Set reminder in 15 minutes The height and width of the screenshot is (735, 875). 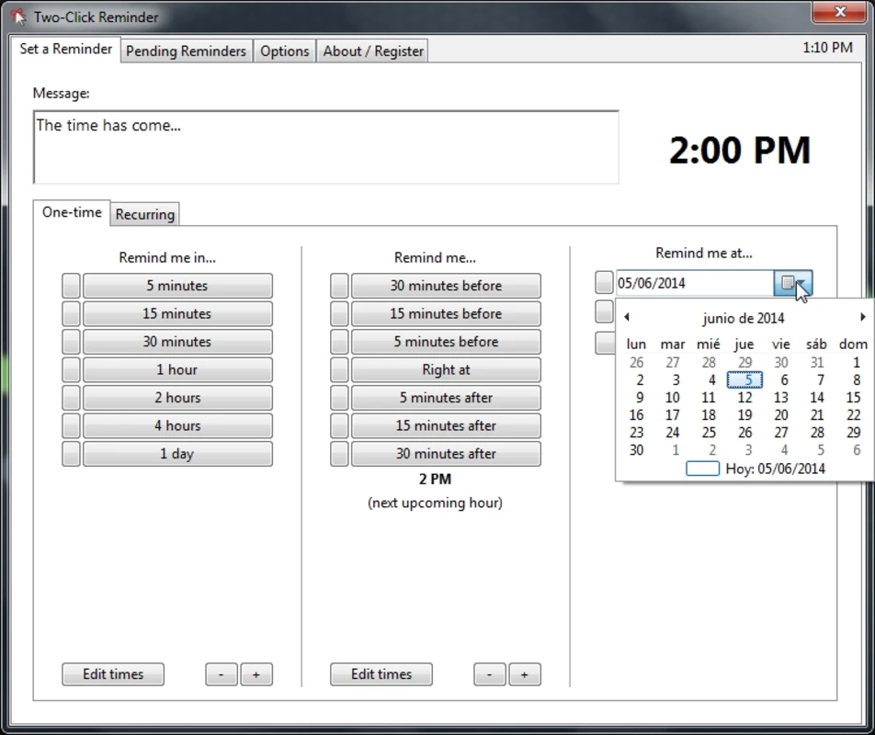point(177,313)
